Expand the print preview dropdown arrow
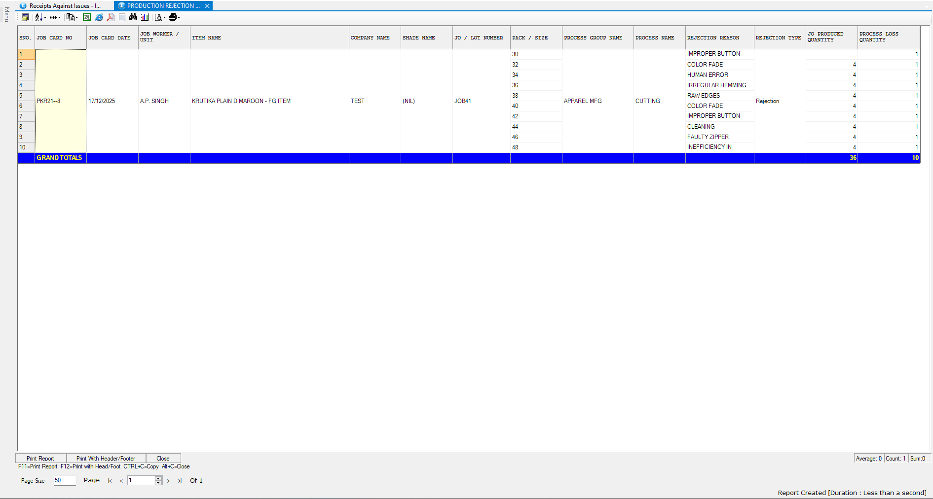The height and width of the screenshot is (499, 933). 164,18
